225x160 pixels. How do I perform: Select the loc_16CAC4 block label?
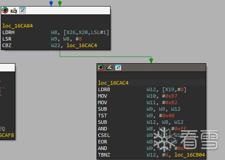pos(113,83)
